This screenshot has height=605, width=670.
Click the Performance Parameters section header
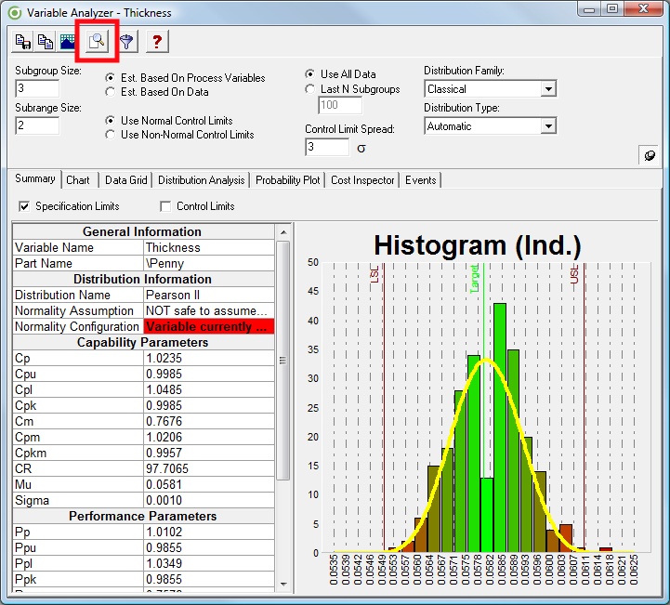(143, 516)
